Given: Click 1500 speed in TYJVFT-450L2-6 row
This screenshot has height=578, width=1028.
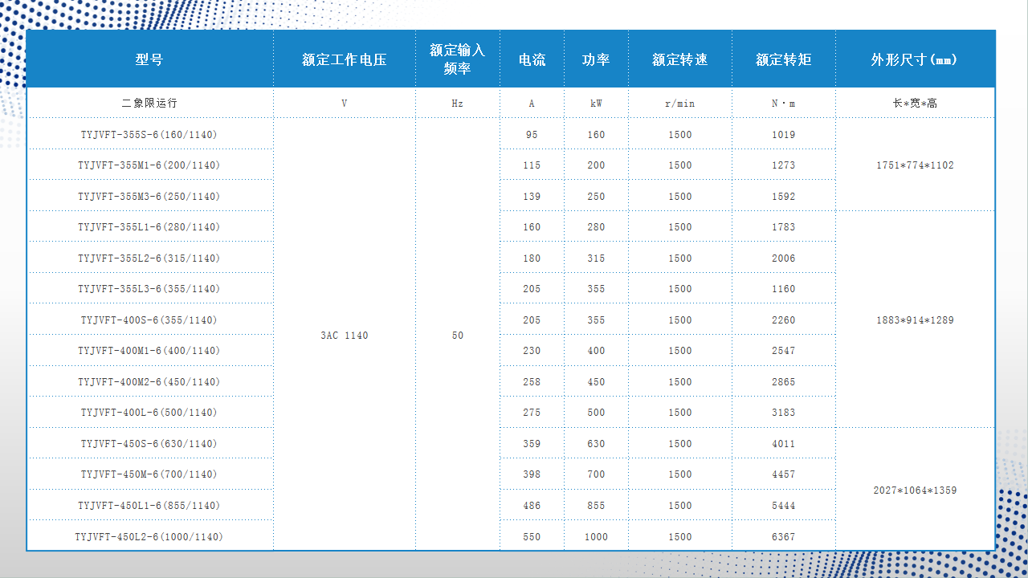Looking at the screenshot, I should (680, 537).
